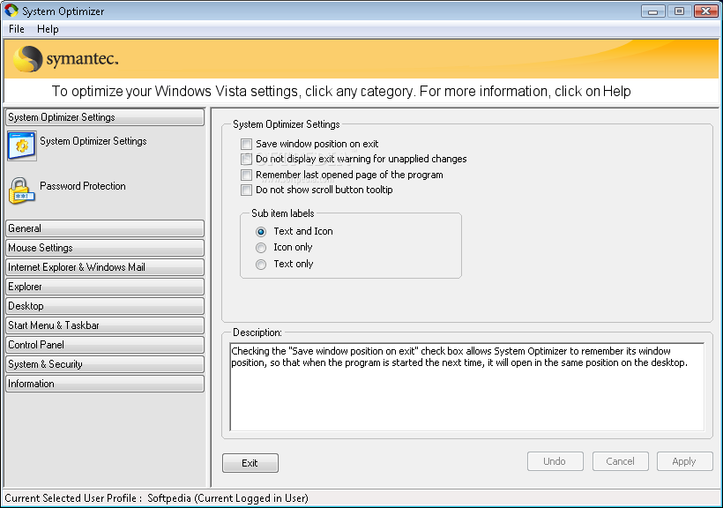
Task: Click the Undo button
Action: tap(555, 461)
